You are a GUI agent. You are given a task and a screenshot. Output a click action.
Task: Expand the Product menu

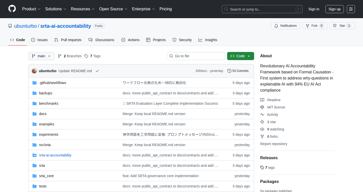[31, 9]
